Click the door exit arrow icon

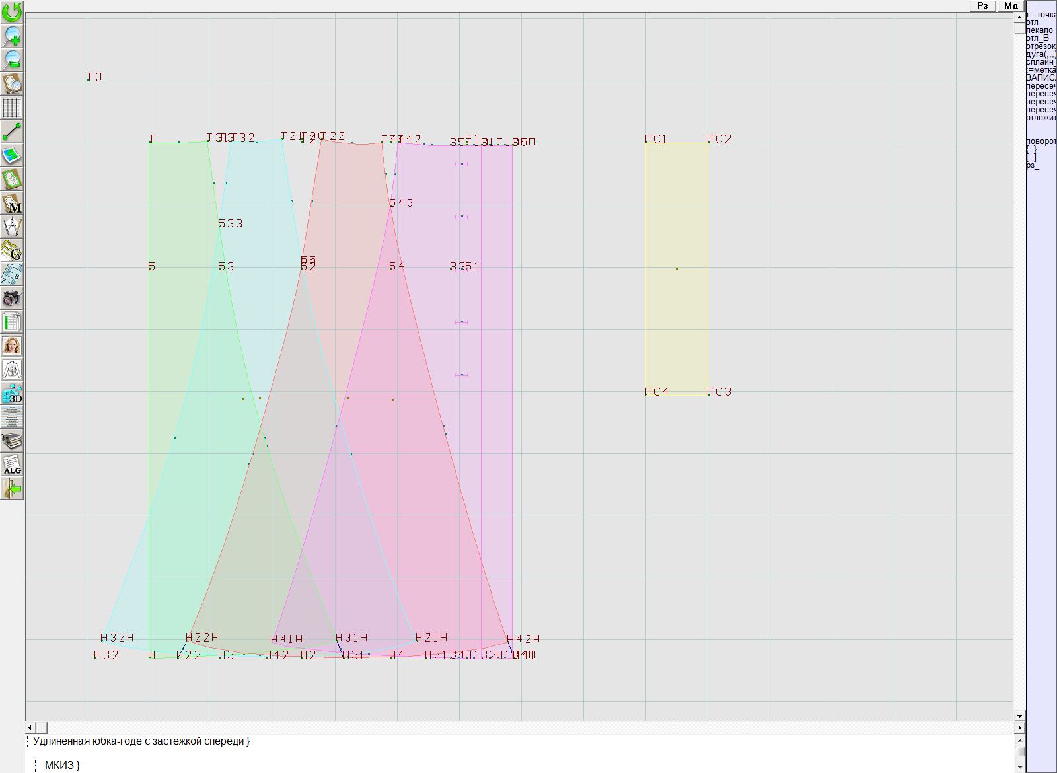tap(12, 489)
